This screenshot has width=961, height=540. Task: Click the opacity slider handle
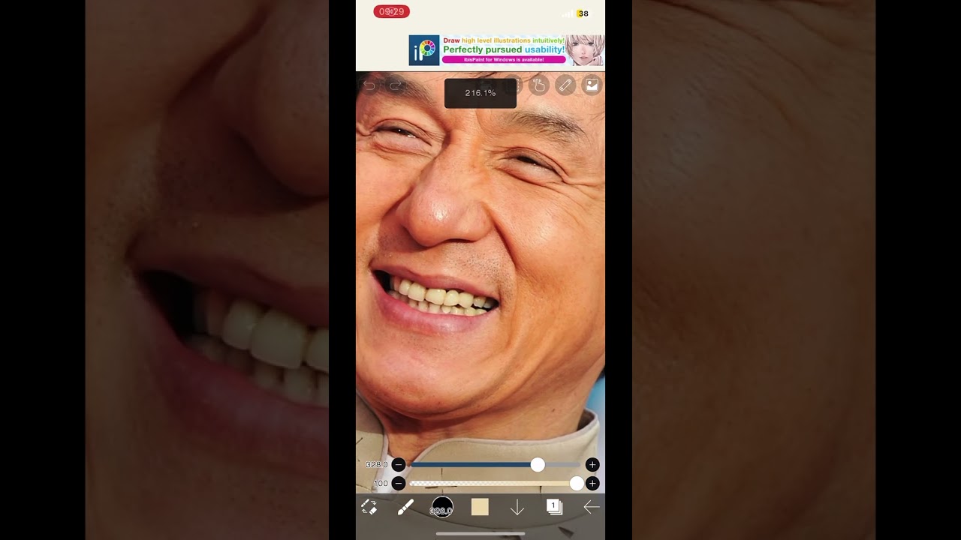click(577, 484)
